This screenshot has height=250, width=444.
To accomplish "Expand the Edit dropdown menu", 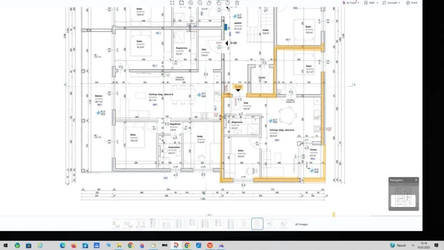I will tap(371, 3).
